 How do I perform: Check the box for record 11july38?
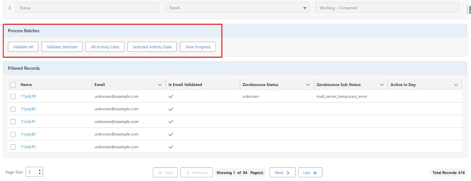tap(13, 97)
